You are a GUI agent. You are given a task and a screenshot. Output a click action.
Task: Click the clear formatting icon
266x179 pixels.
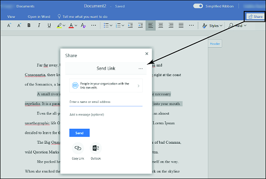[x=84, y=25]
